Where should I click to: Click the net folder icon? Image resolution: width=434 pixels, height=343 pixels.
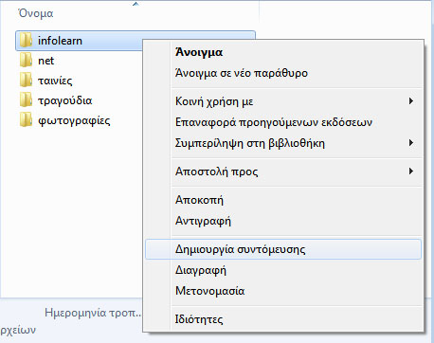pyautogui.click(x=26, y=60)
